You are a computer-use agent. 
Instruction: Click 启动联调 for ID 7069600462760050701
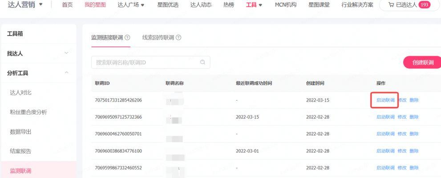point(385,134)
